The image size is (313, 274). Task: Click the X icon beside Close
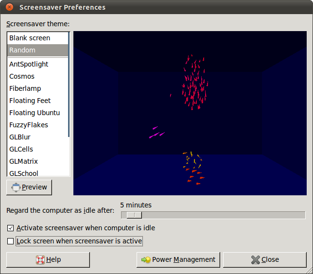[x=256, y=260]
